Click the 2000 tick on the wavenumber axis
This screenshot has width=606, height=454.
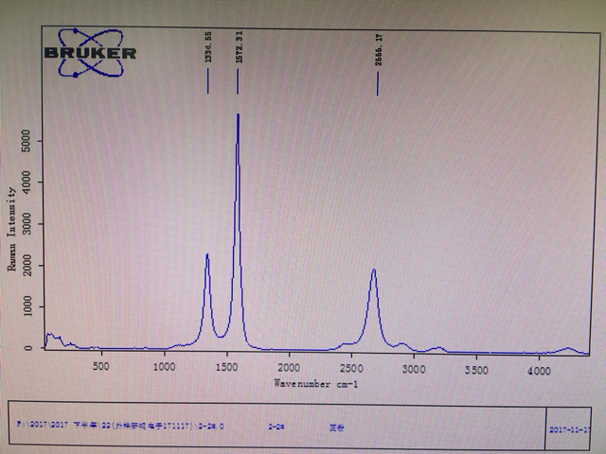pos(289,368)
